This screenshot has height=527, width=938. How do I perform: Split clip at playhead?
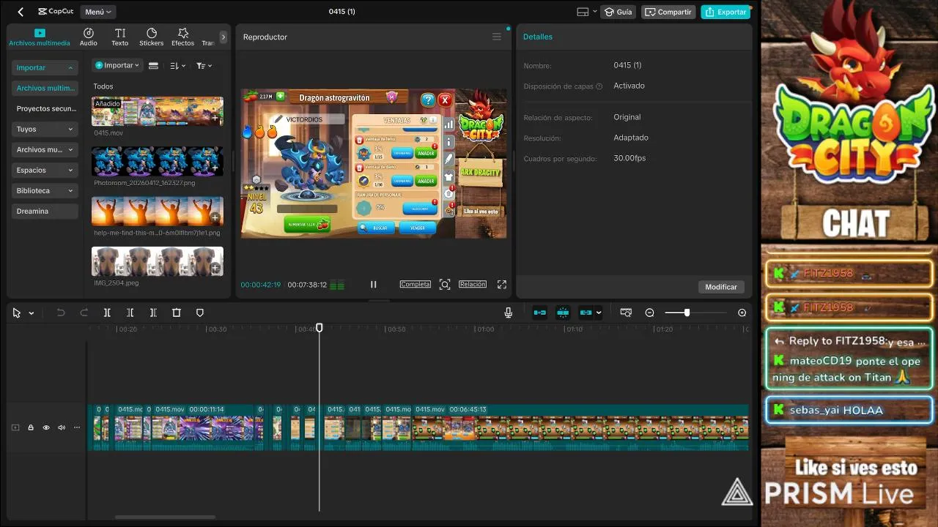click(107, 313)
